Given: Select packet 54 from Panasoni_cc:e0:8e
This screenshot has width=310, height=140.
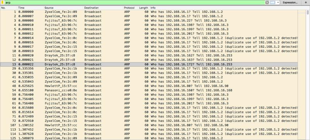Looking at the screenshot, I should (149, 90).
